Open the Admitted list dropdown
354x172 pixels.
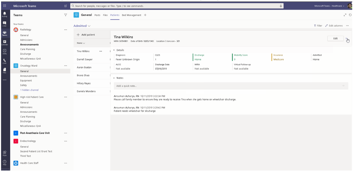click(82, 26)
